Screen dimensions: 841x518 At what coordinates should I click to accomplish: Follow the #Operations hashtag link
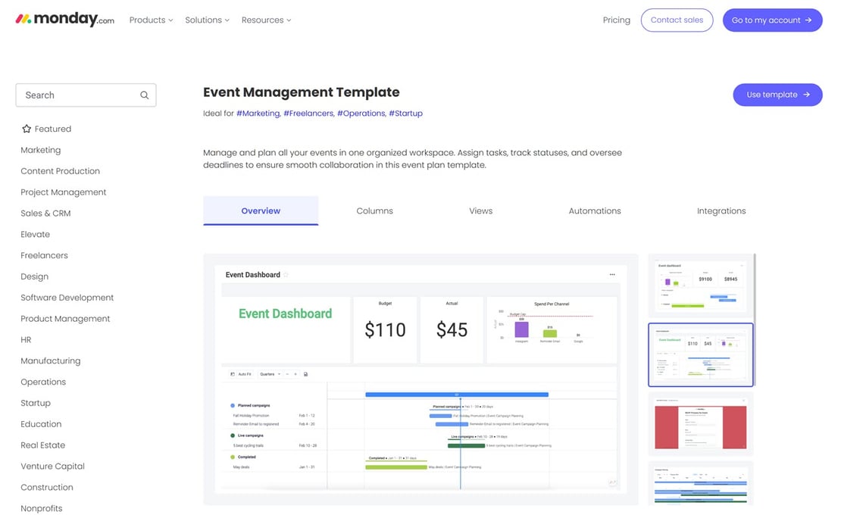361,113
